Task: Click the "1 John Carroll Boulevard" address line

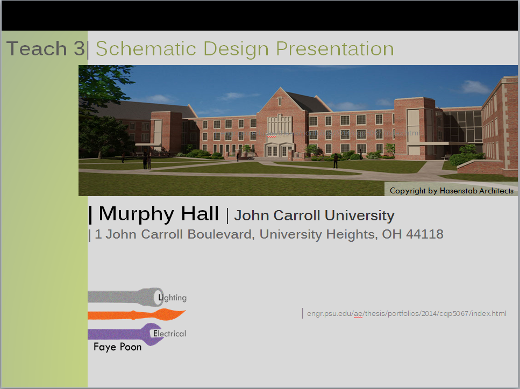Action: pos(269,234)
